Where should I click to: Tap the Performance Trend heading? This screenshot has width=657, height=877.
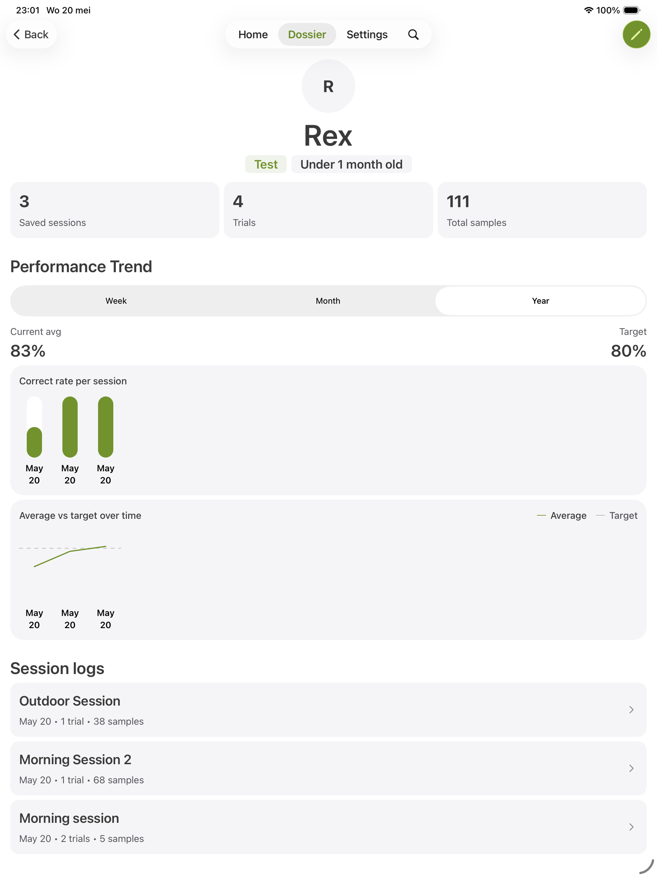81,266
